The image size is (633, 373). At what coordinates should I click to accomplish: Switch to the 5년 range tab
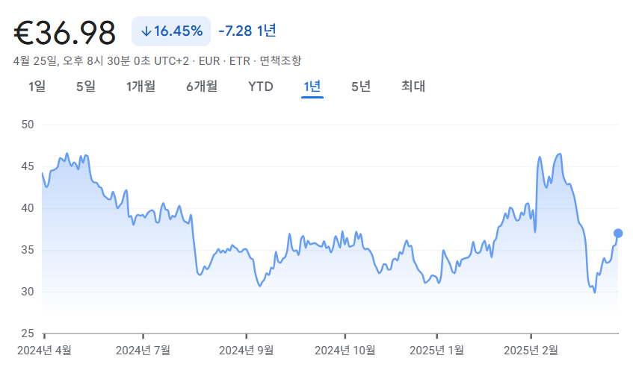pos(360,87)
